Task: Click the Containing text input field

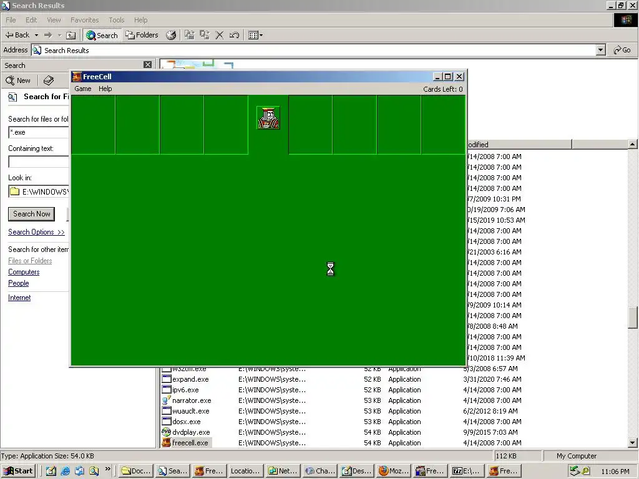Action: tap(39, 162)
